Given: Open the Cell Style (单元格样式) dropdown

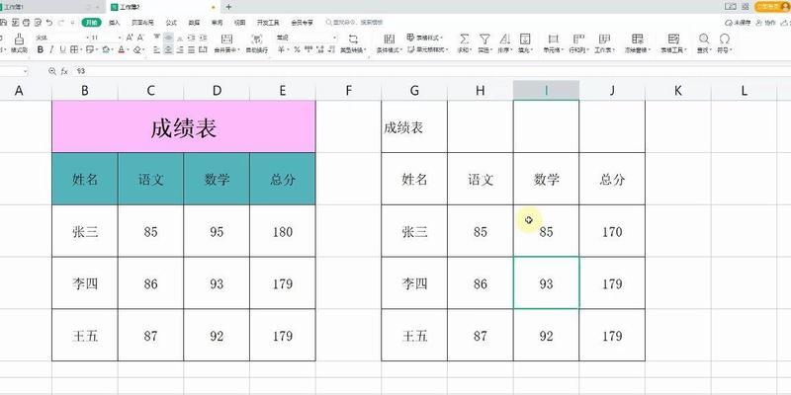Looking at the screenshot, I should coord(428,50).
